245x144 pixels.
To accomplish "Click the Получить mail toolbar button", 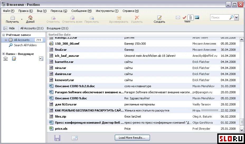I will [12, 19].
